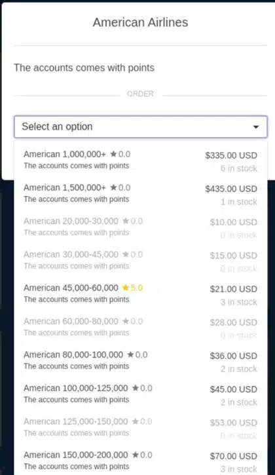Click the dropdown caret arrow icon
The image size is (275, 475).
[x=256, y=127]
